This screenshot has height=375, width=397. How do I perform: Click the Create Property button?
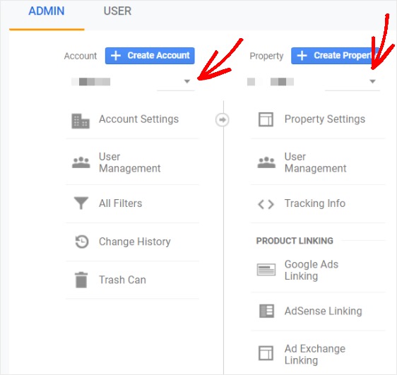pos(336,56)
